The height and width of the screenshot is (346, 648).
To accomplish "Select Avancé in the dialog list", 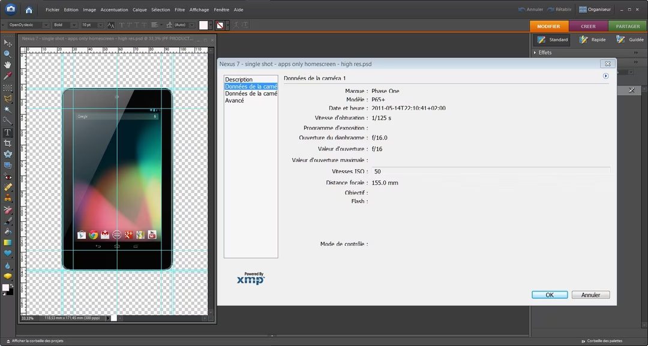I will 235,100.
